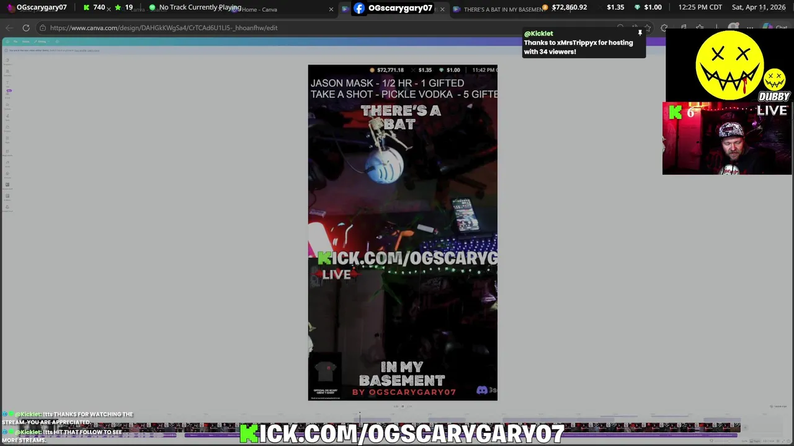Open the browser extensions puzzle icon
This screenshot has height=446, width=794.
coord(664,28)
